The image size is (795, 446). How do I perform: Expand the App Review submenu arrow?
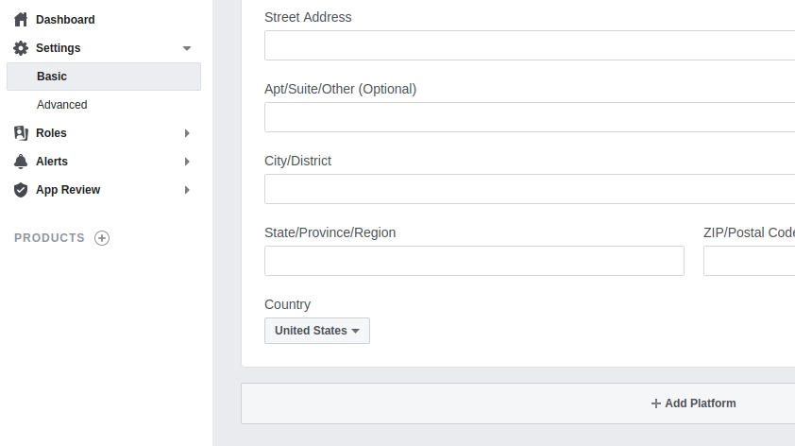[187, 190]
